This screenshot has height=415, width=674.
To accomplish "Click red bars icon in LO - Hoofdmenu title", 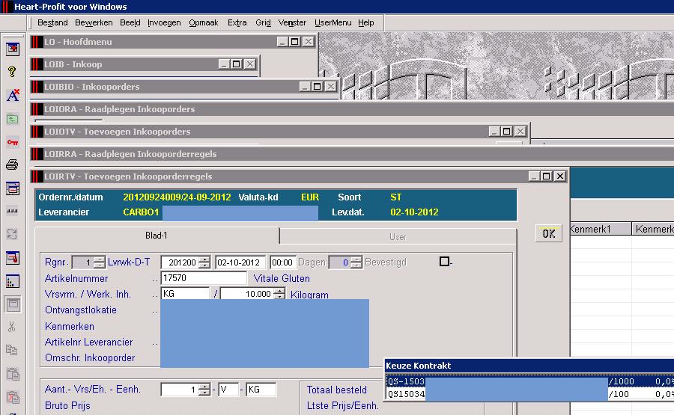I will [37, 42].
